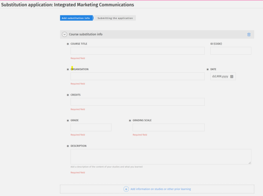Delete the course substitution info with the trash icon
This screenshot has height=196, width=263.
[x=249, y=34]
